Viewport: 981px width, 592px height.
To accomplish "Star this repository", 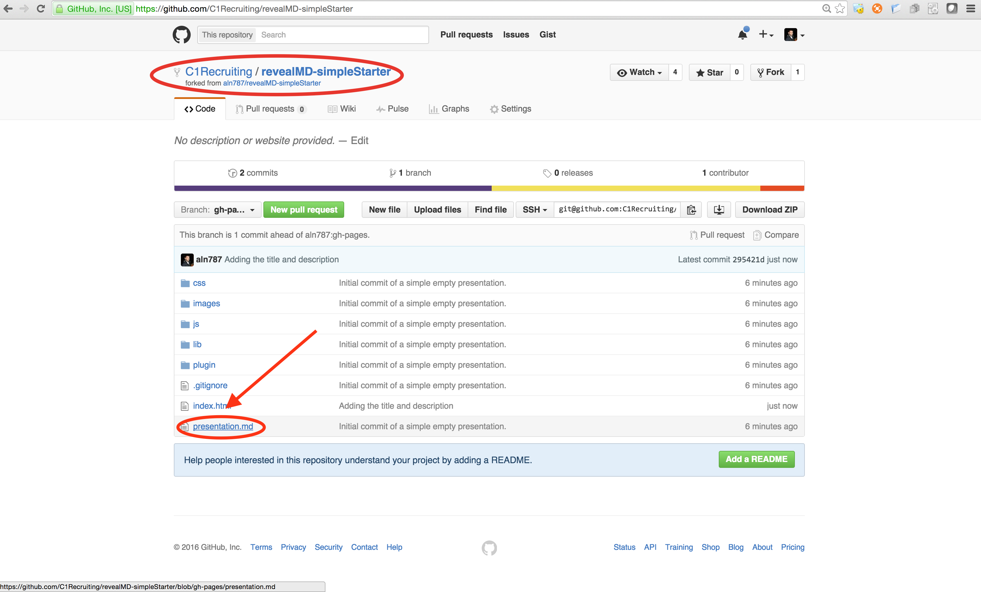I will point(709,73).
